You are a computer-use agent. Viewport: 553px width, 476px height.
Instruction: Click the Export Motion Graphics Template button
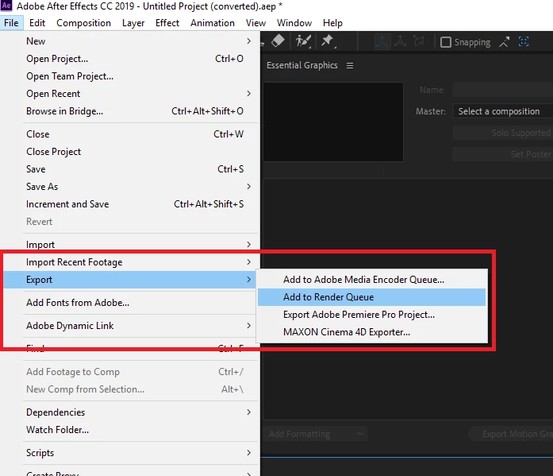point(511,434)
